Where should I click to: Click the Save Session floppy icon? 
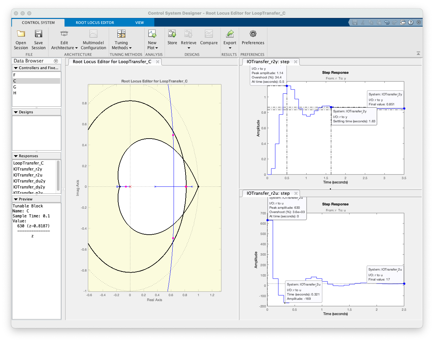point(39,34)
